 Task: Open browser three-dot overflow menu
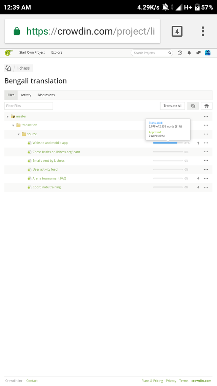point(203,31)
